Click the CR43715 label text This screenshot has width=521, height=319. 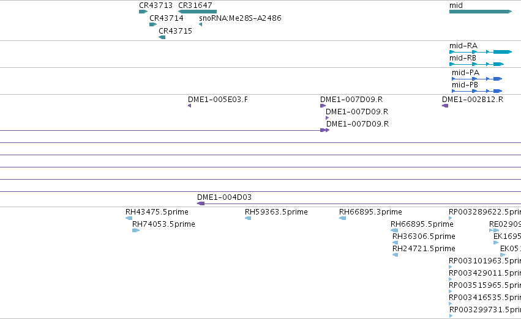click(176, 31)
